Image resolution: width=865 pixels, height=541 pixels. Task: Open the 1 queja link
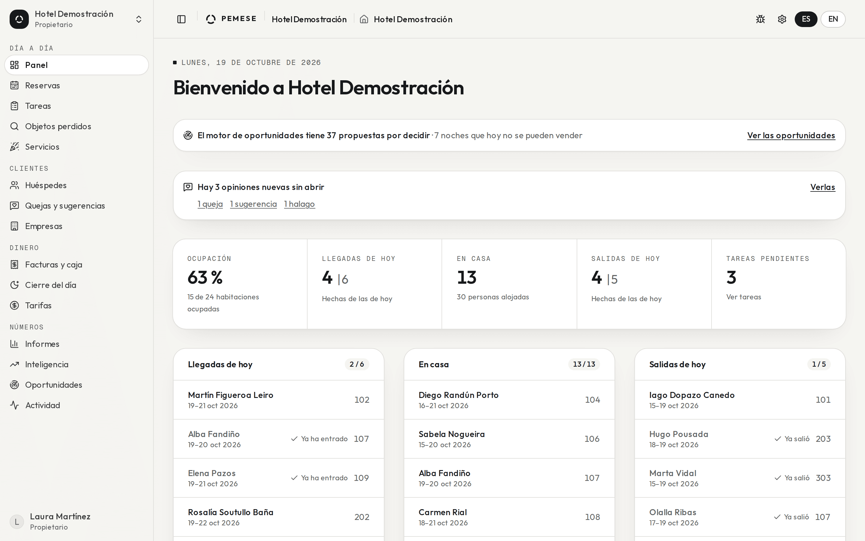coord(210,204)
